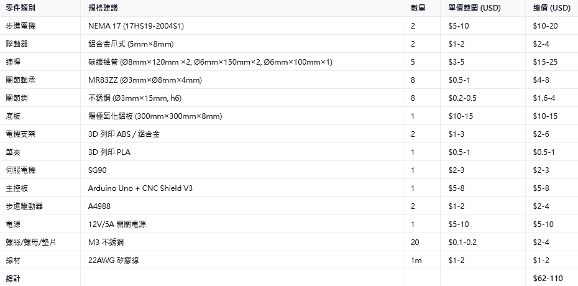Click the quantity 20 cell for screws
Image resolution: width=578 pixels, height=286 pixels.
[x=415, y=242]
